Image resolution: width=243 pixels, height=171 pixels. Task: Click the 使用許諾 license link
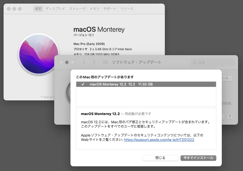tap(226, 103)
